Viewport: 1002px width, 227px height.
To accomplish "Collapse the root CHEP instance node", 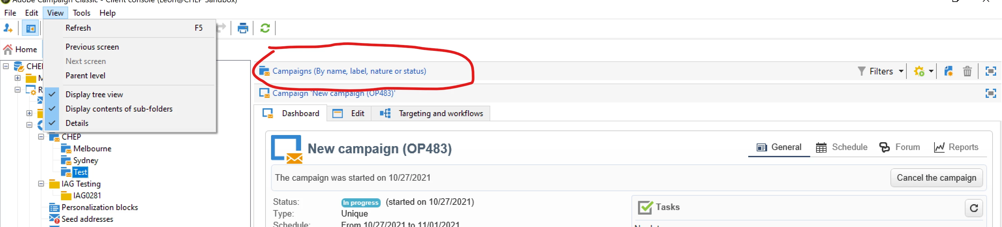I will [6, 67].
